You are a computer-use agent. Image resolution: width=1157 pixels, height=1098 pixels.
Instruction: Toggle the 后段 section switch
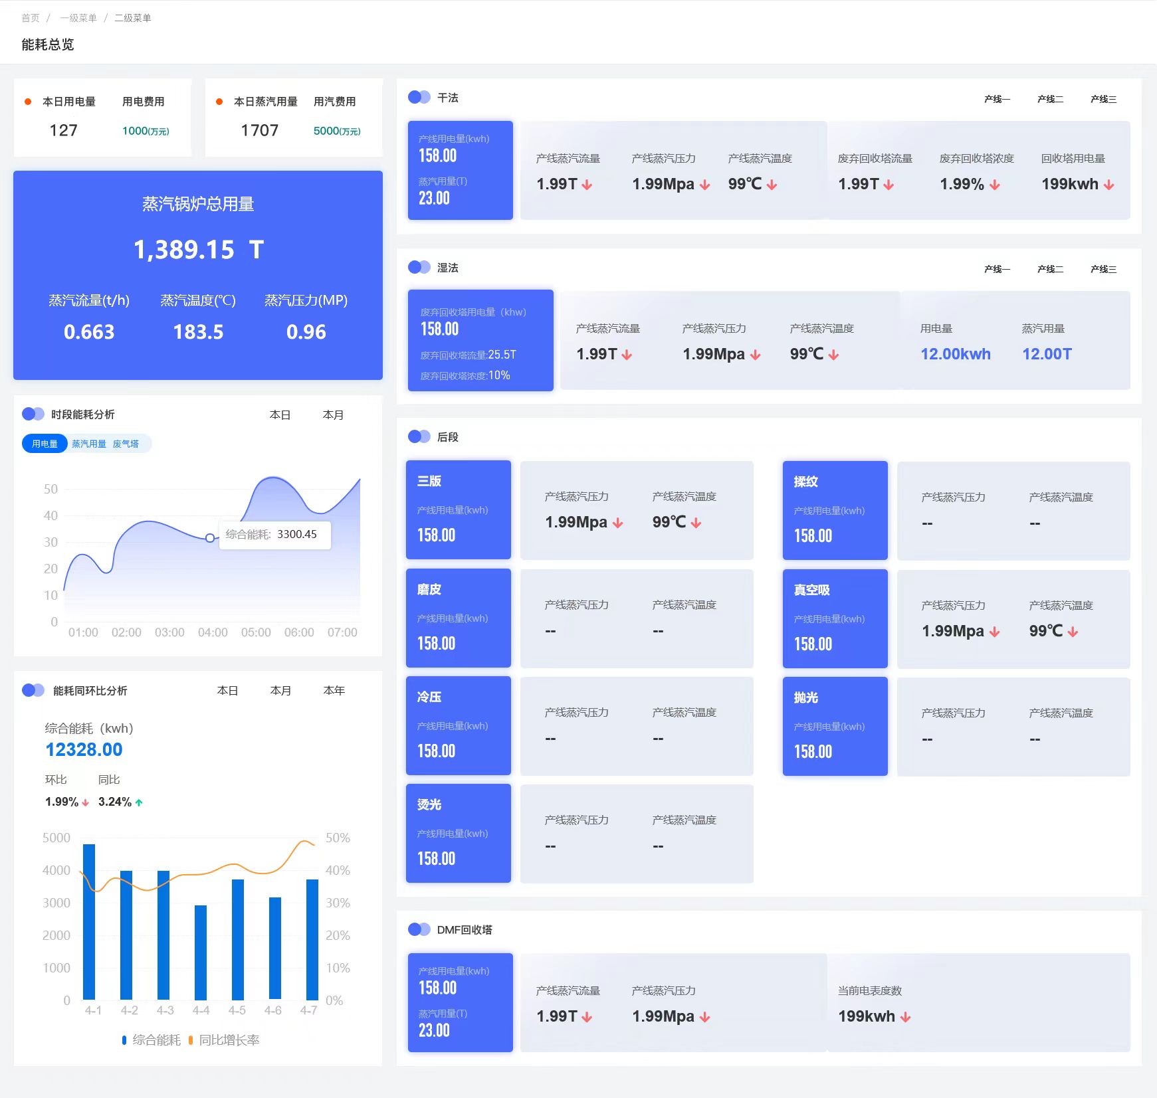pyautogui.click(x=419, y=436)
